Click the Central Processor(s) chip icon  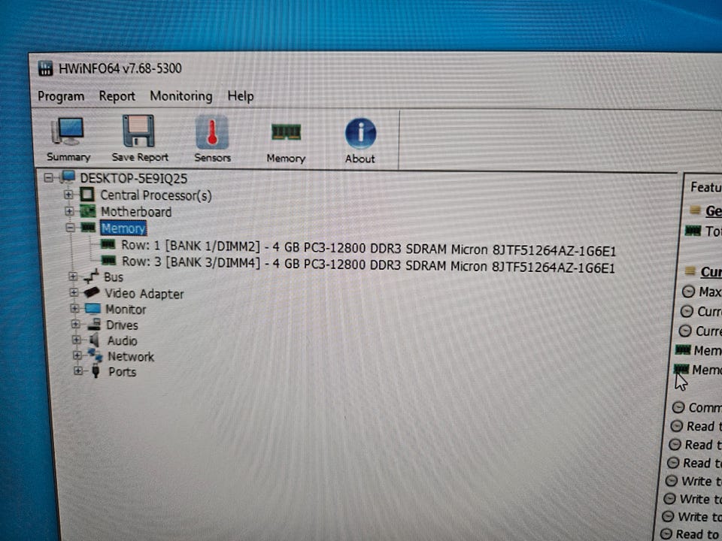pos(87,194)
